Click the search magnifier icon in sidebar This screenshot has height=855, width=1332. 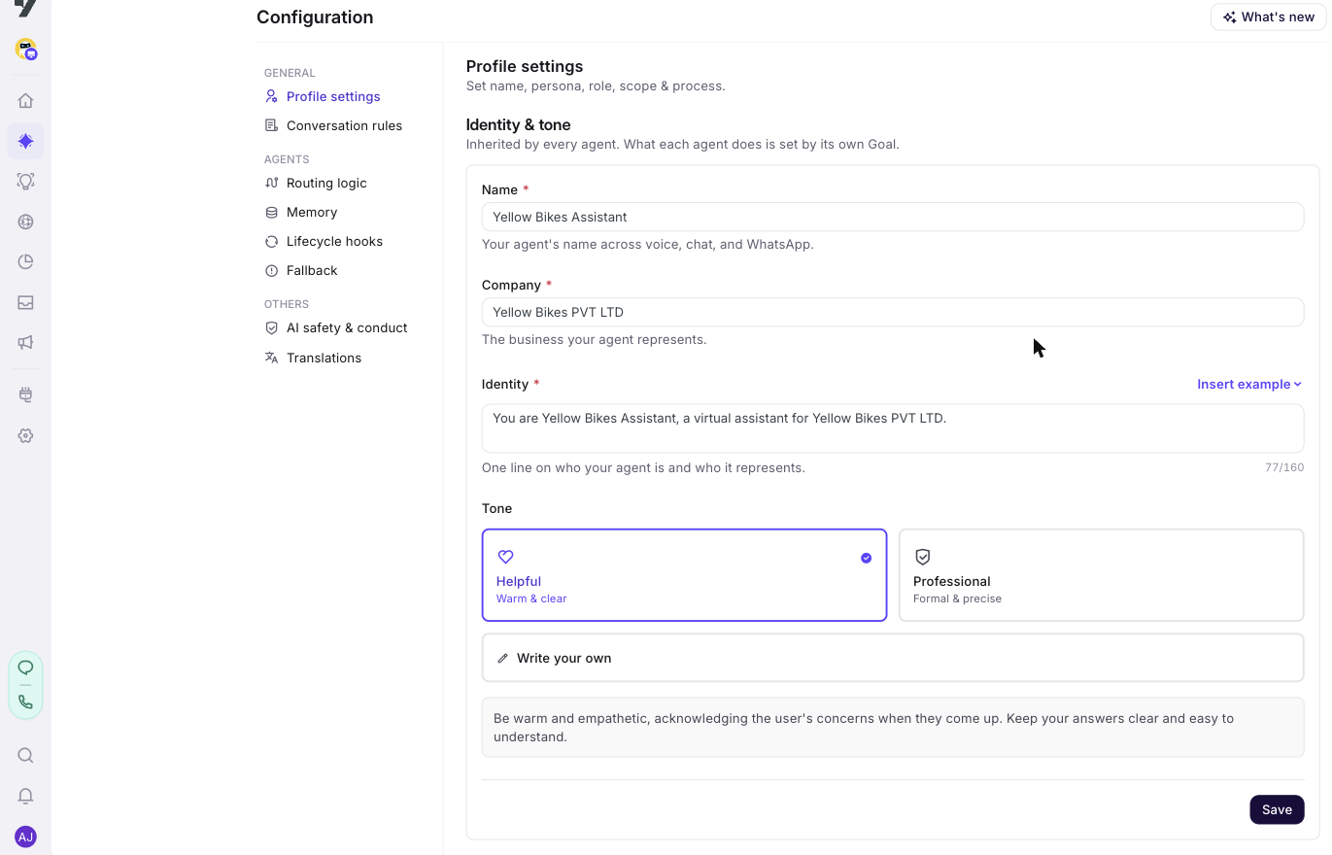click(26, 756)
